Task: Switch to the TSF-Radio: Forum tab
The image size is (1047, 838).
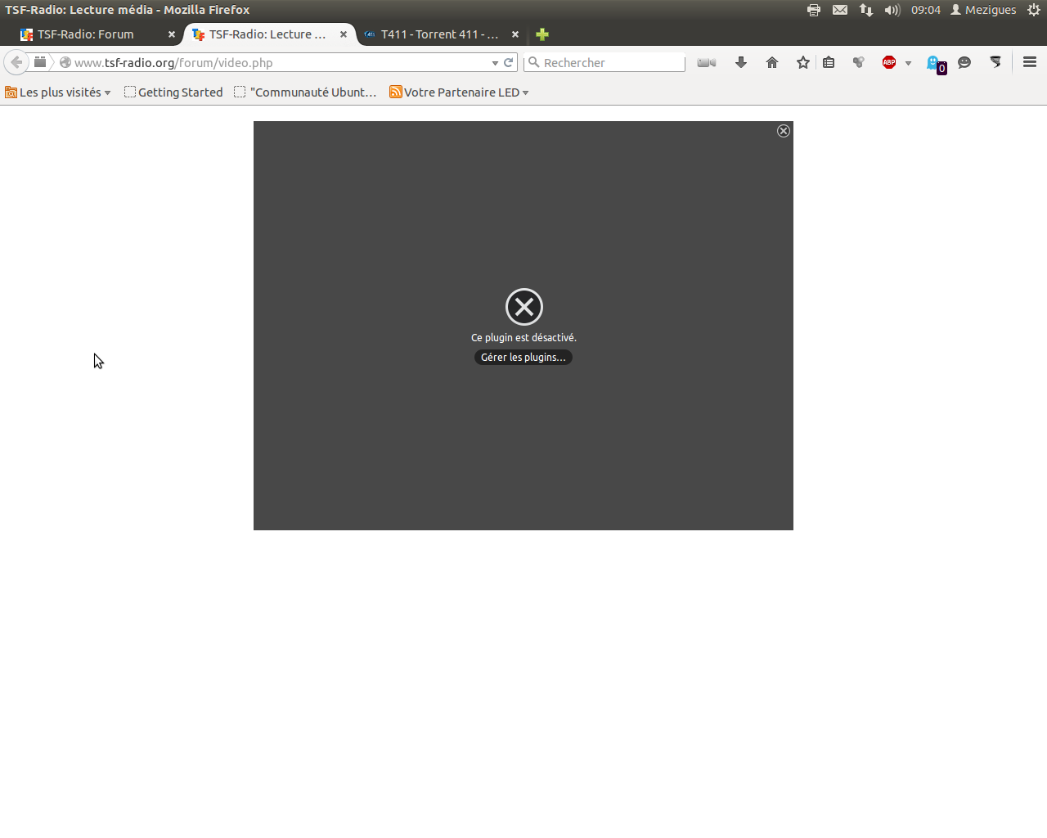Action: (86, 34)
